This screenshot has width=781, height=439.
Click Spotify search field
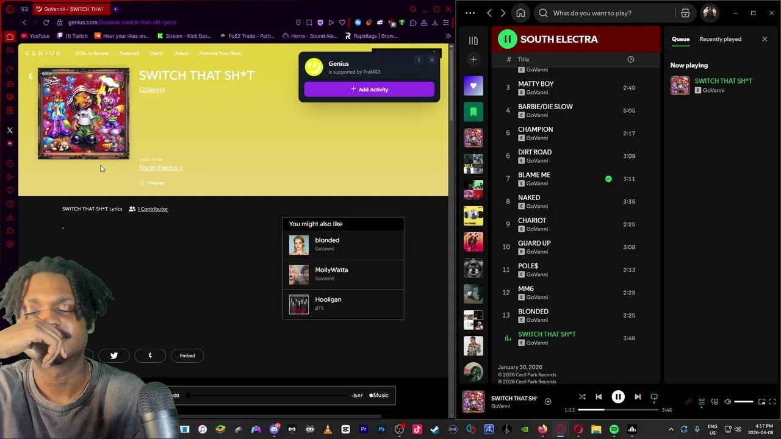pos(604,13)
